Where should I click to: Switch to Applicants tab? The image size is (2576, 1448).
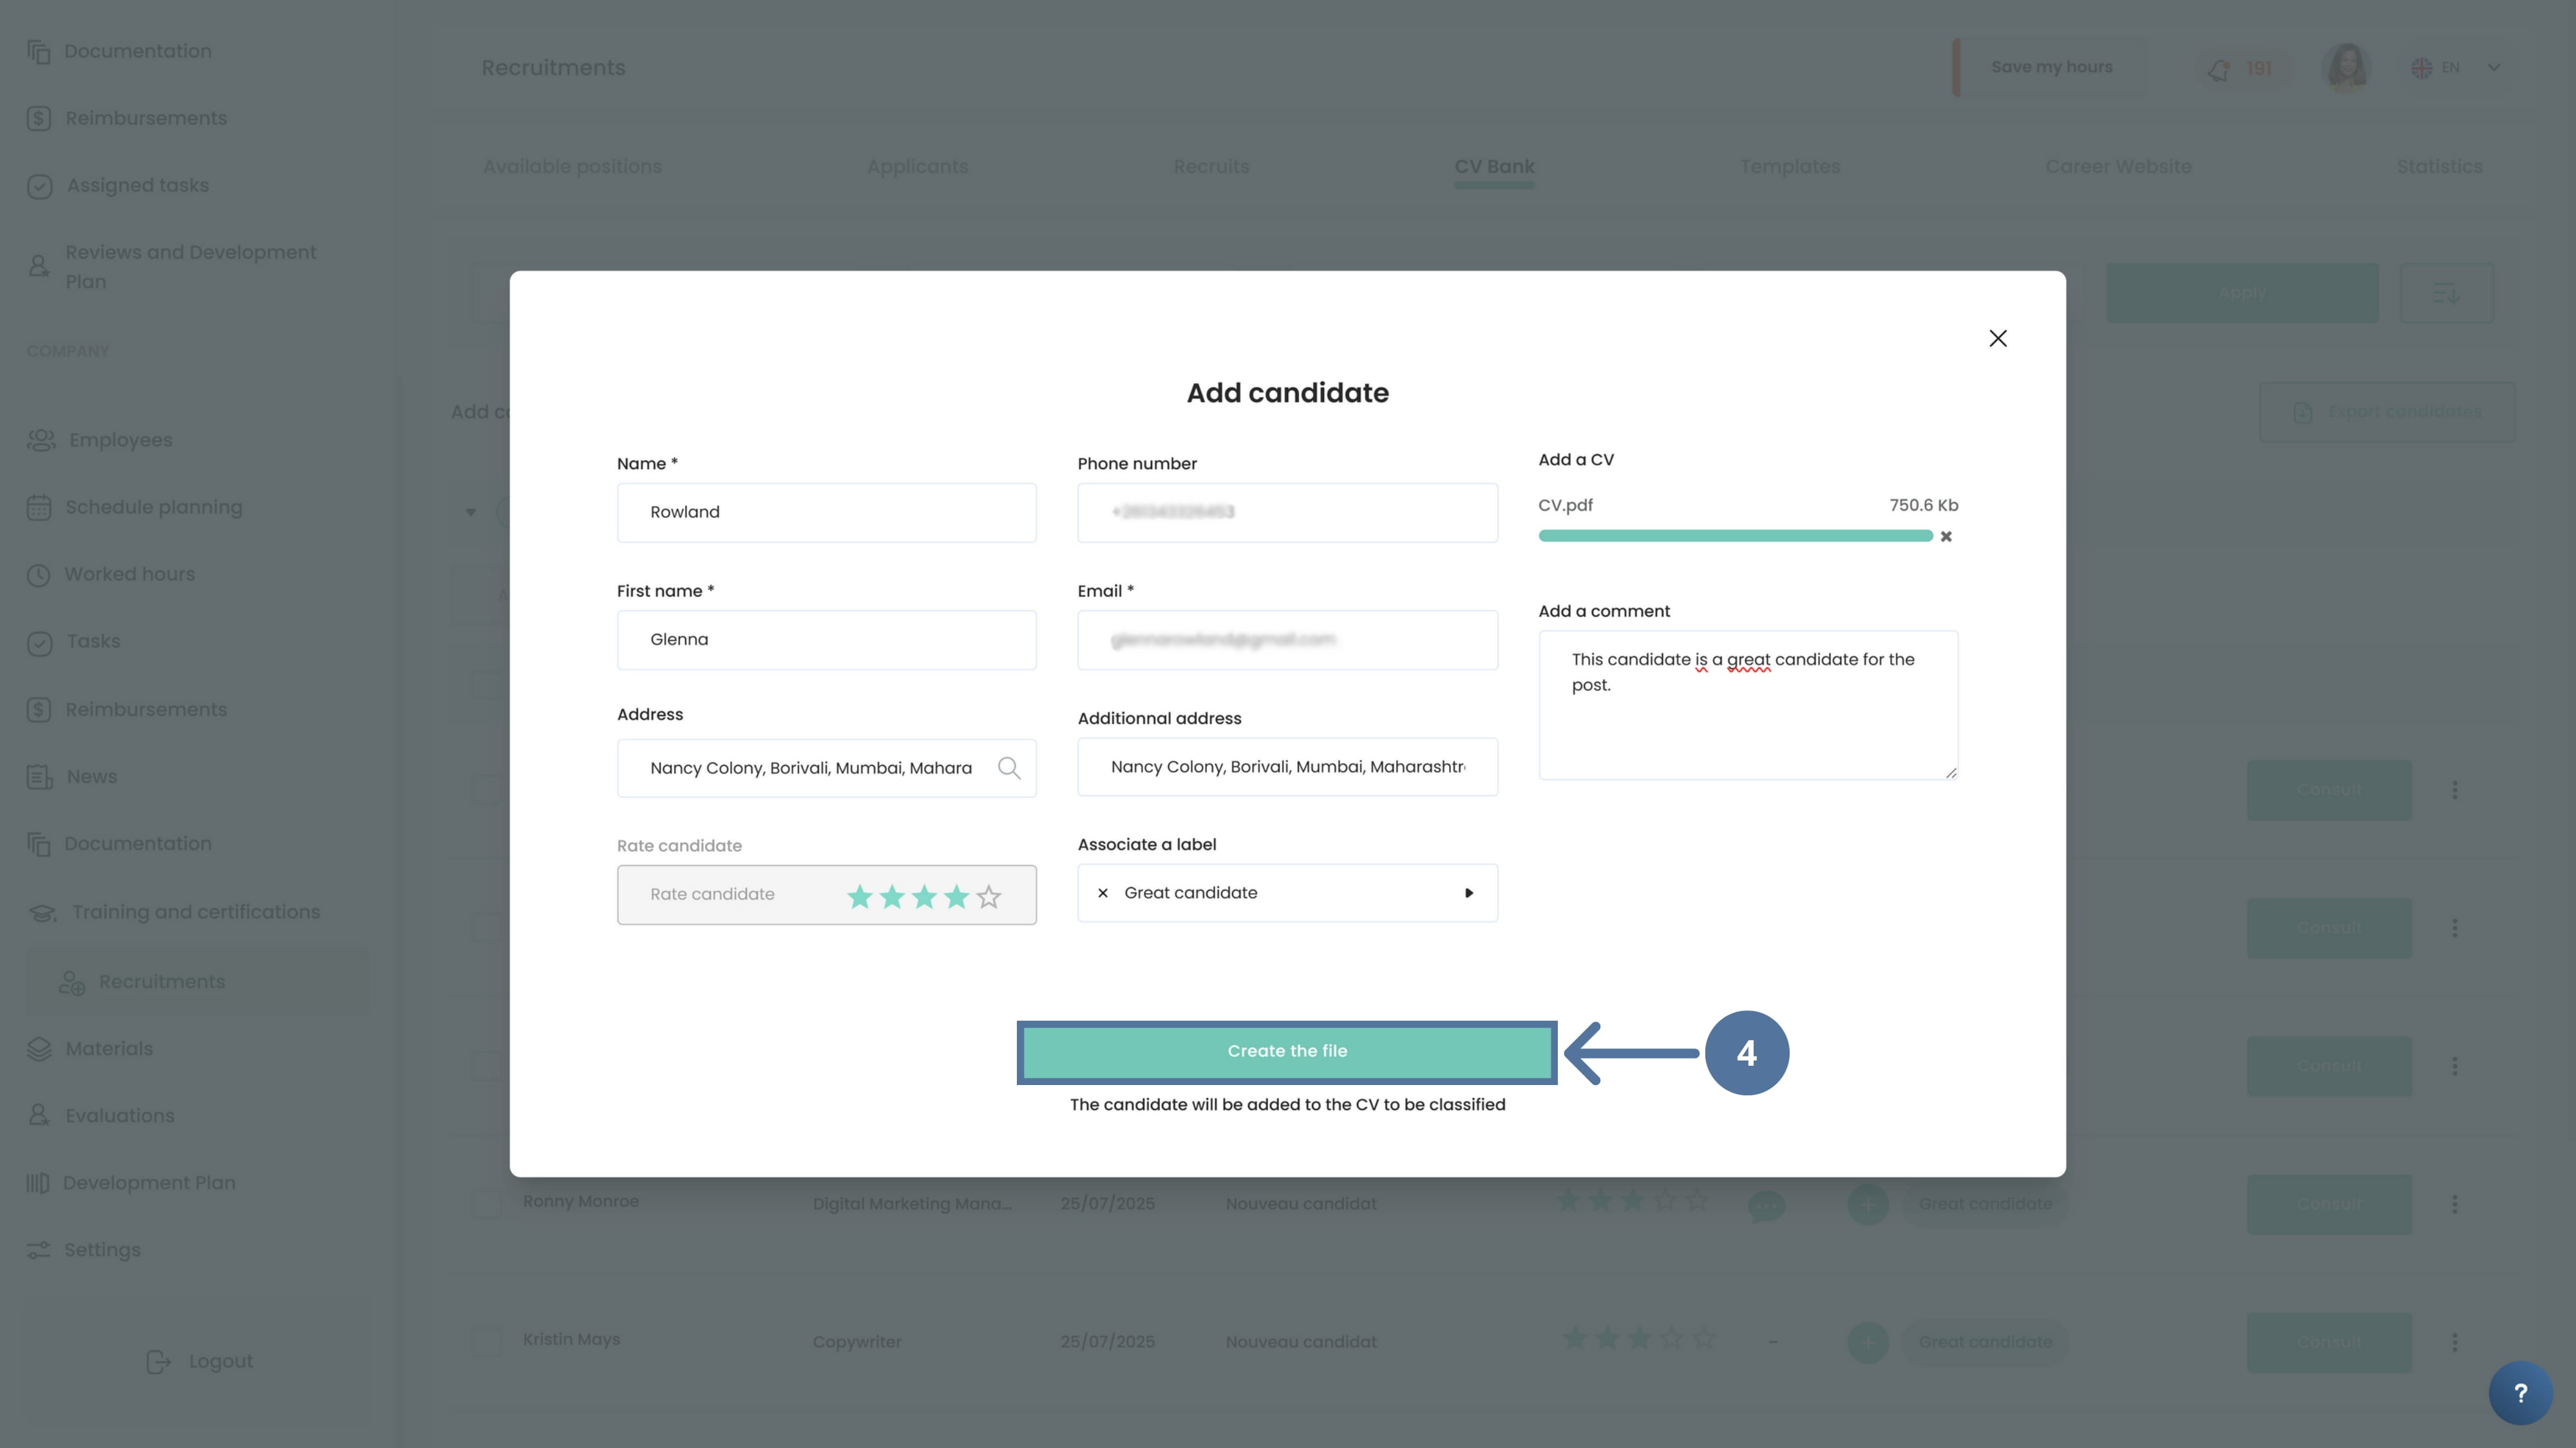(x=917, y=167)
